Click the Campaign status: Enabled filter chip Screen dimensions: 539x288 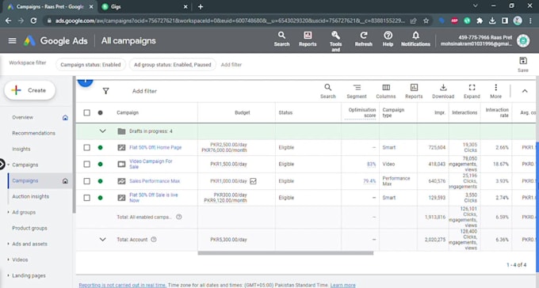90,65
